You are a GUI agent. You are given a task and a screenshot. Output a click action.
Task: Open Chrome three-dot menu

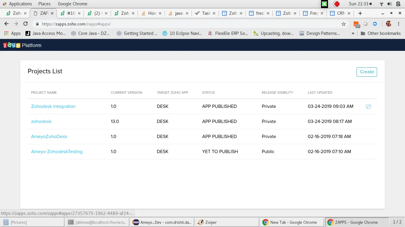pyautogui.click(x=398, y=24)
